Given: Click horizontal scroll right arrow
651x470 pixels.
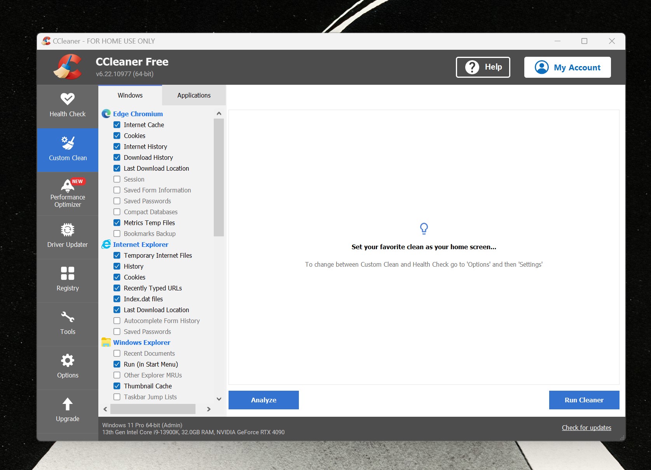Looking at the screenshot, I should pyautogui.click(x=209, y=409).
